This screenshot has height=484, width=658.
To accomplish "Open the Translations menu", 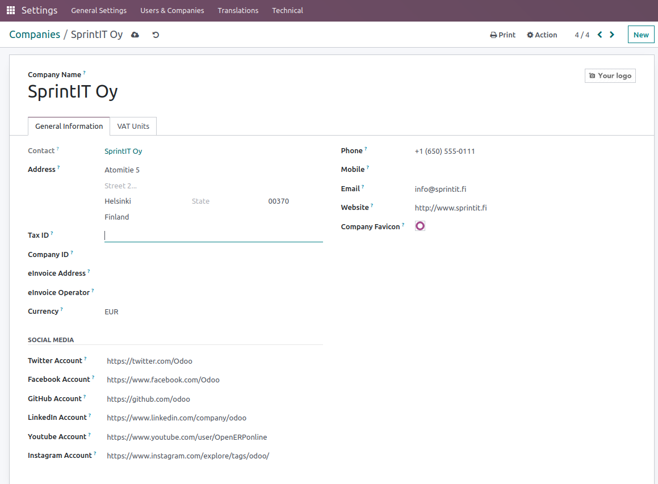I will coord(238,10).
